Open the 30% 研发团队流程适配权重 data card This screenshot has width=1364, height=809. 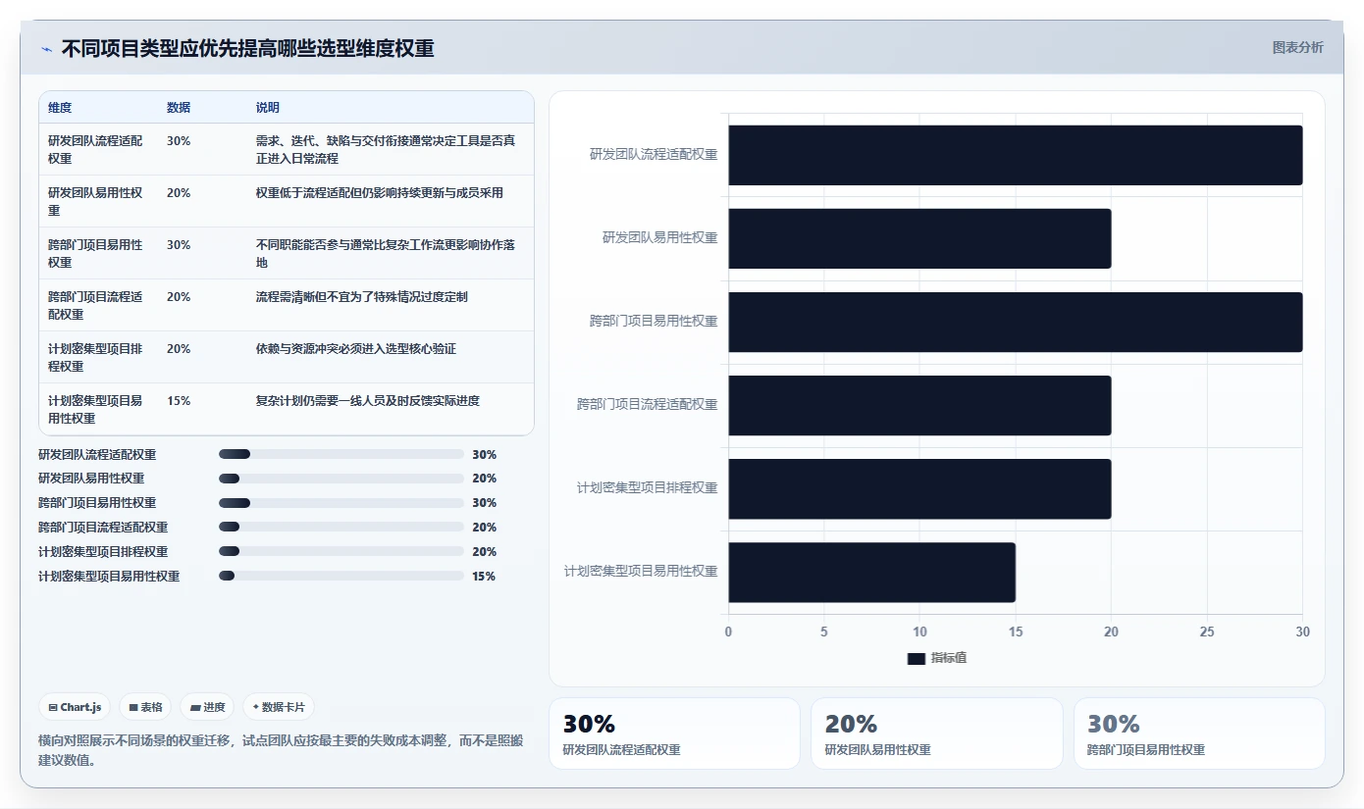tap(674, 733)
